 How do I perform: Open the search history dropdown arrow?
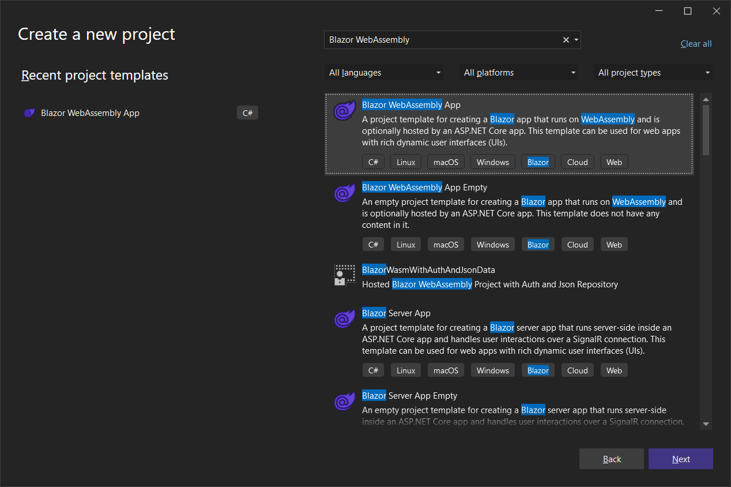click(576, 40)
